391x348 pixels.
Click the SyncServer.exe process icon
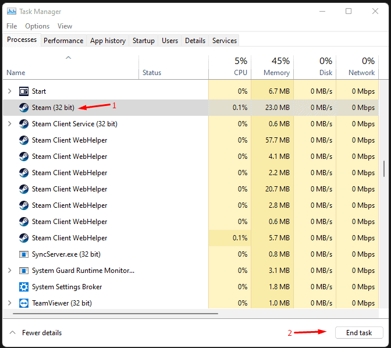coord(24,254)
